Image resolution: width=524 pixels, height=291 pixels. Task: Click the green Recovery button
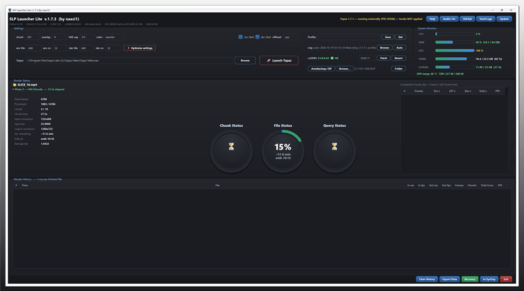(x=470, y=279)
